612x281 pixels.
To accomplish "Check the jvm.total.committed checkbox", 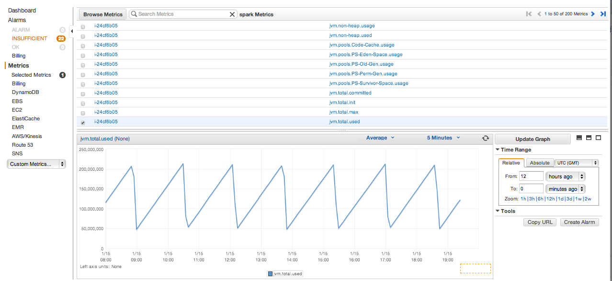I will click(x=83, y=94).
